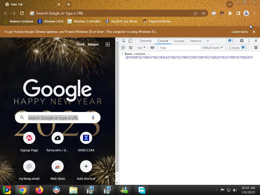This screenshot has width=260, height=195.
Task: Open the Chrome three-dot menu
Action: pyautogui.click(x=254, y=13)
